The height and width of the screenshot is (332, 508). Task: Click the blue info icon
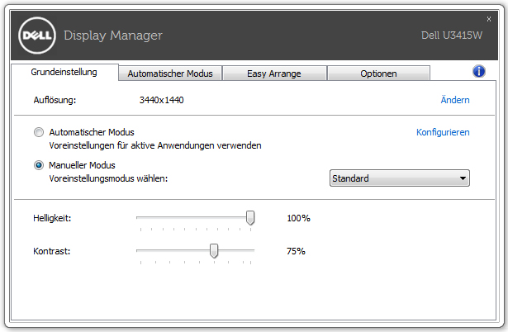tap(479, 72)
